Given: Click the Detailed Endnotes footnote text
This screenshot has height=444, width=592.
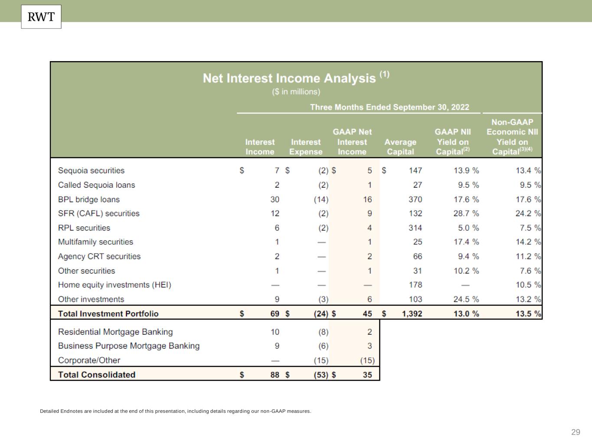Looking at the screenshot, I should coord(175,411).
